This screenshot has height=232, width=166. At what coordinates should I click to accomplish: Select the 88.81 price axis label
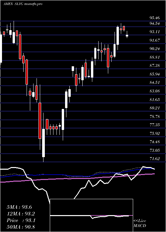(x=155, y=57)
